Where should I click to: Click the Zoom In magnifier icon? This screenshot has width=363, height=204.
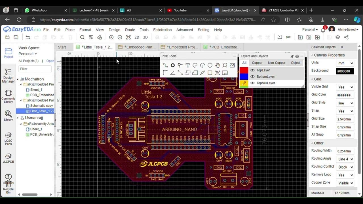(x=111, y=37)
